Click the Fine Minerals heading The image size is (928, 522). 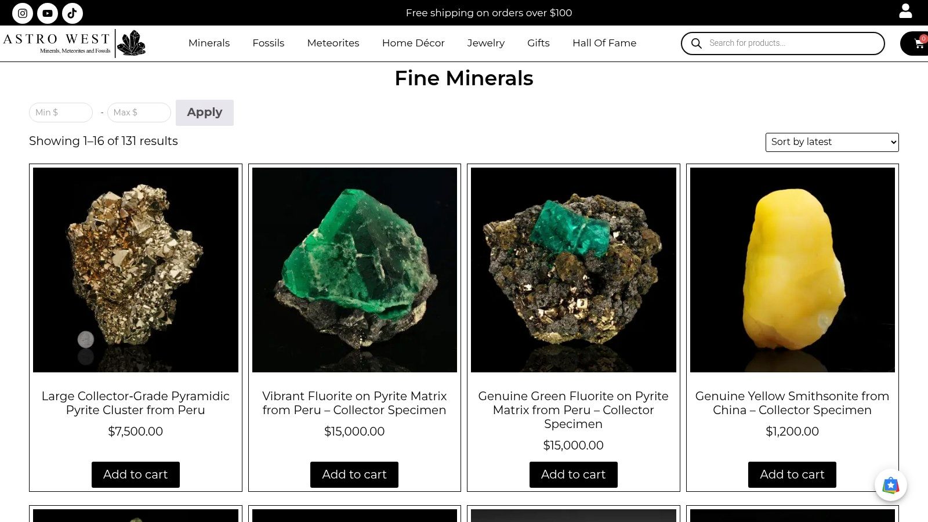pos(464,78)
